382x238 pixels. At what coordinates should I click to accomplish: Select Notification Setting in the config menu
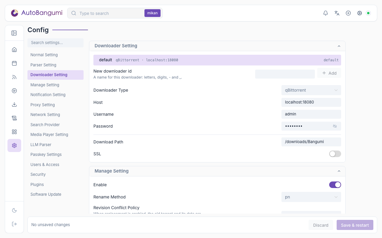tap(48, 95)
